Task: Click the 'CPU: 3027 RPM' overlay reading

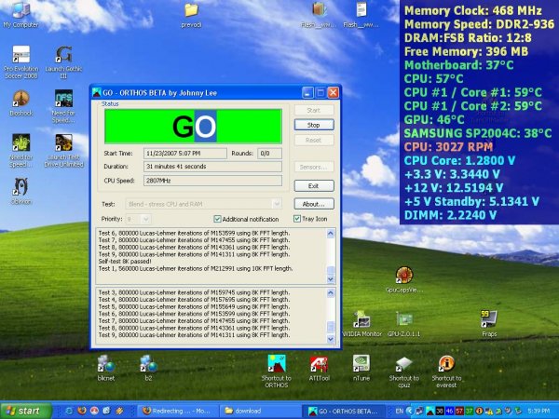Action: [x=448, y=146]
